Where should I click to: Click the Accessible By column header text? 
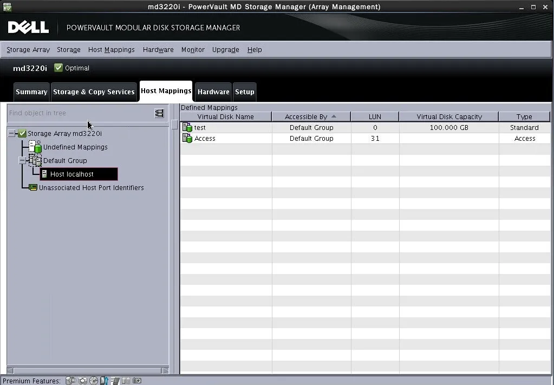point(306,116)
